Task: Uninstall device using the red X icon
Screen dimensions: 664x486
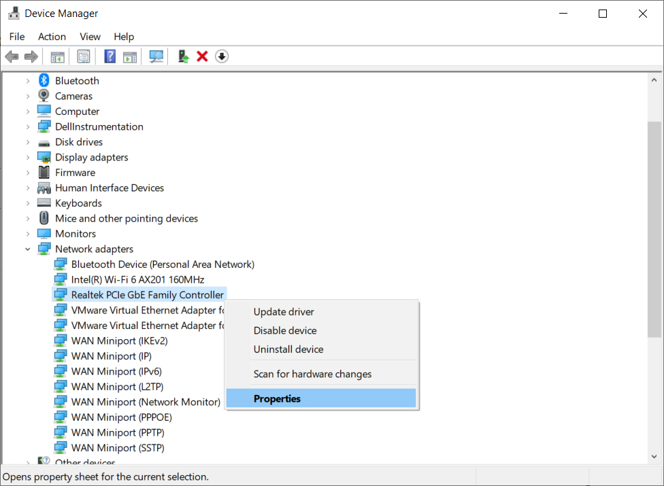Action: pos(203,56)
